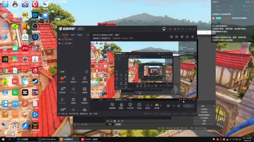Move OBS scene down with arrow
Viewport: 254px width, 142px height.
86,124
